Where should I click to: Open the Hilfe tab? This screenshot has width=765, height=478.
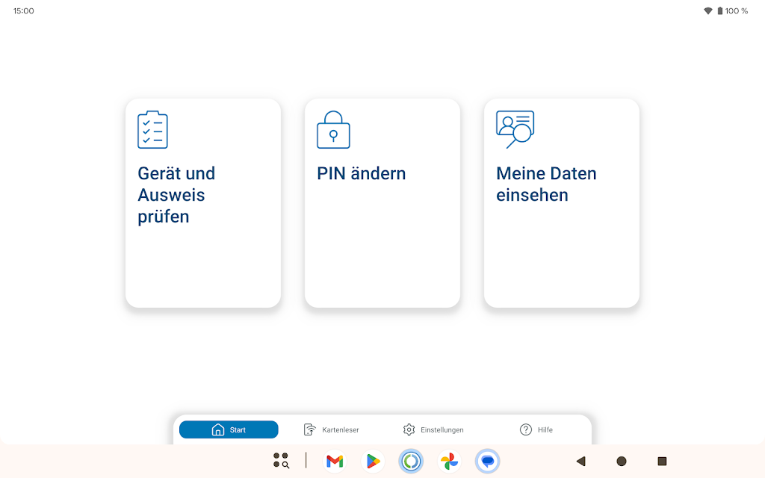click(536, 429)
